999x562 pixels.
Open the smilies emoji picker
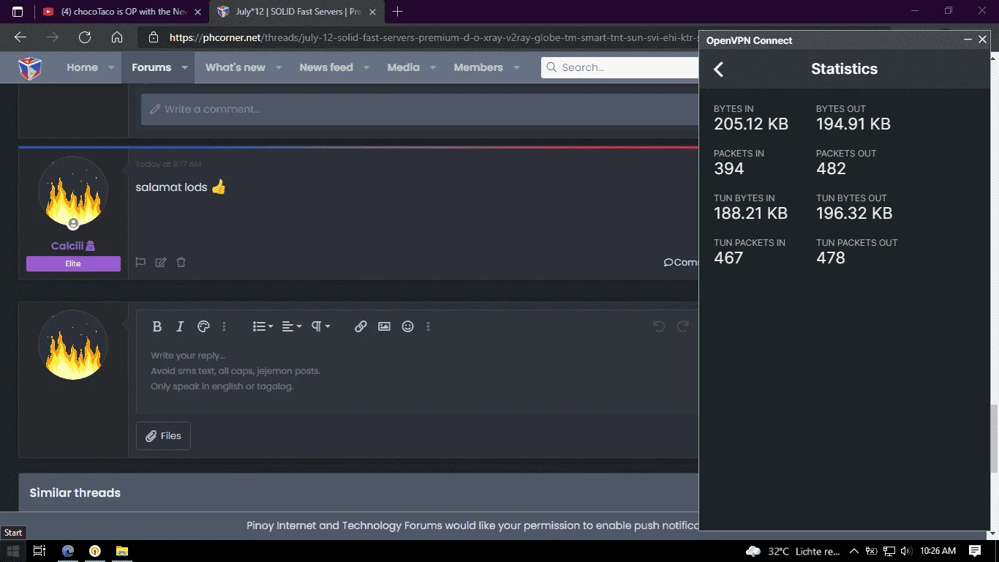point(408,326)
